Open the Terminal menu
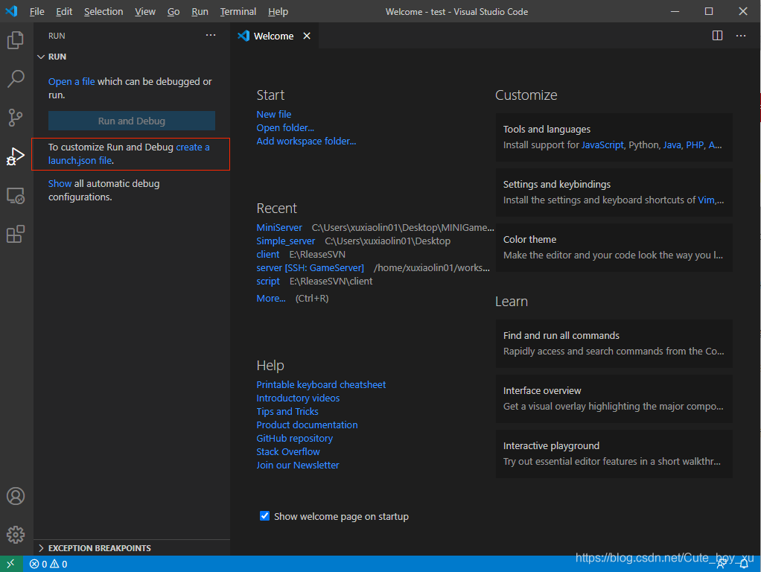Screen dimensions: 761x572 tap(238, 12)
